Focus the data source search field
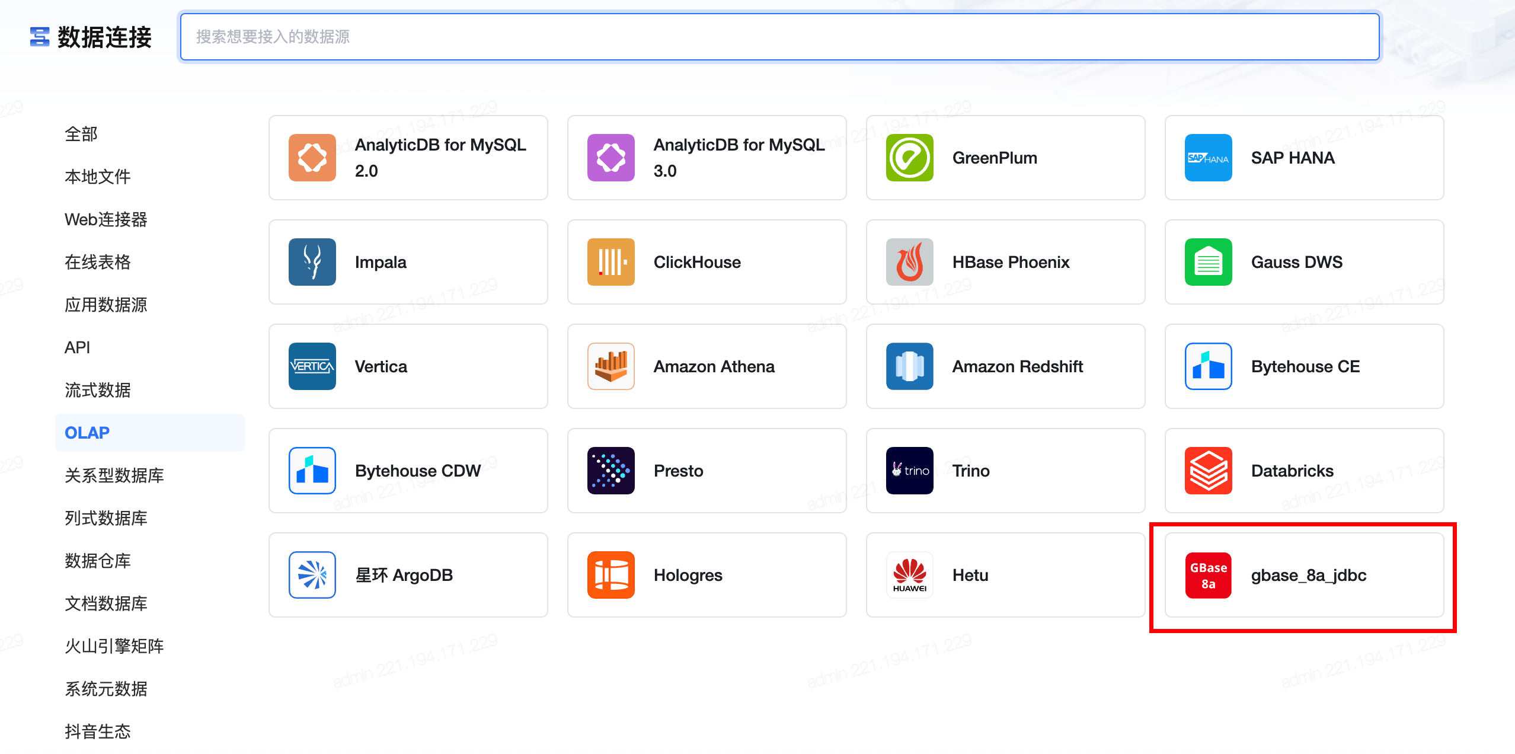Image resolution: width=1515 pixels, height=754 pixels. click(780, 37)
